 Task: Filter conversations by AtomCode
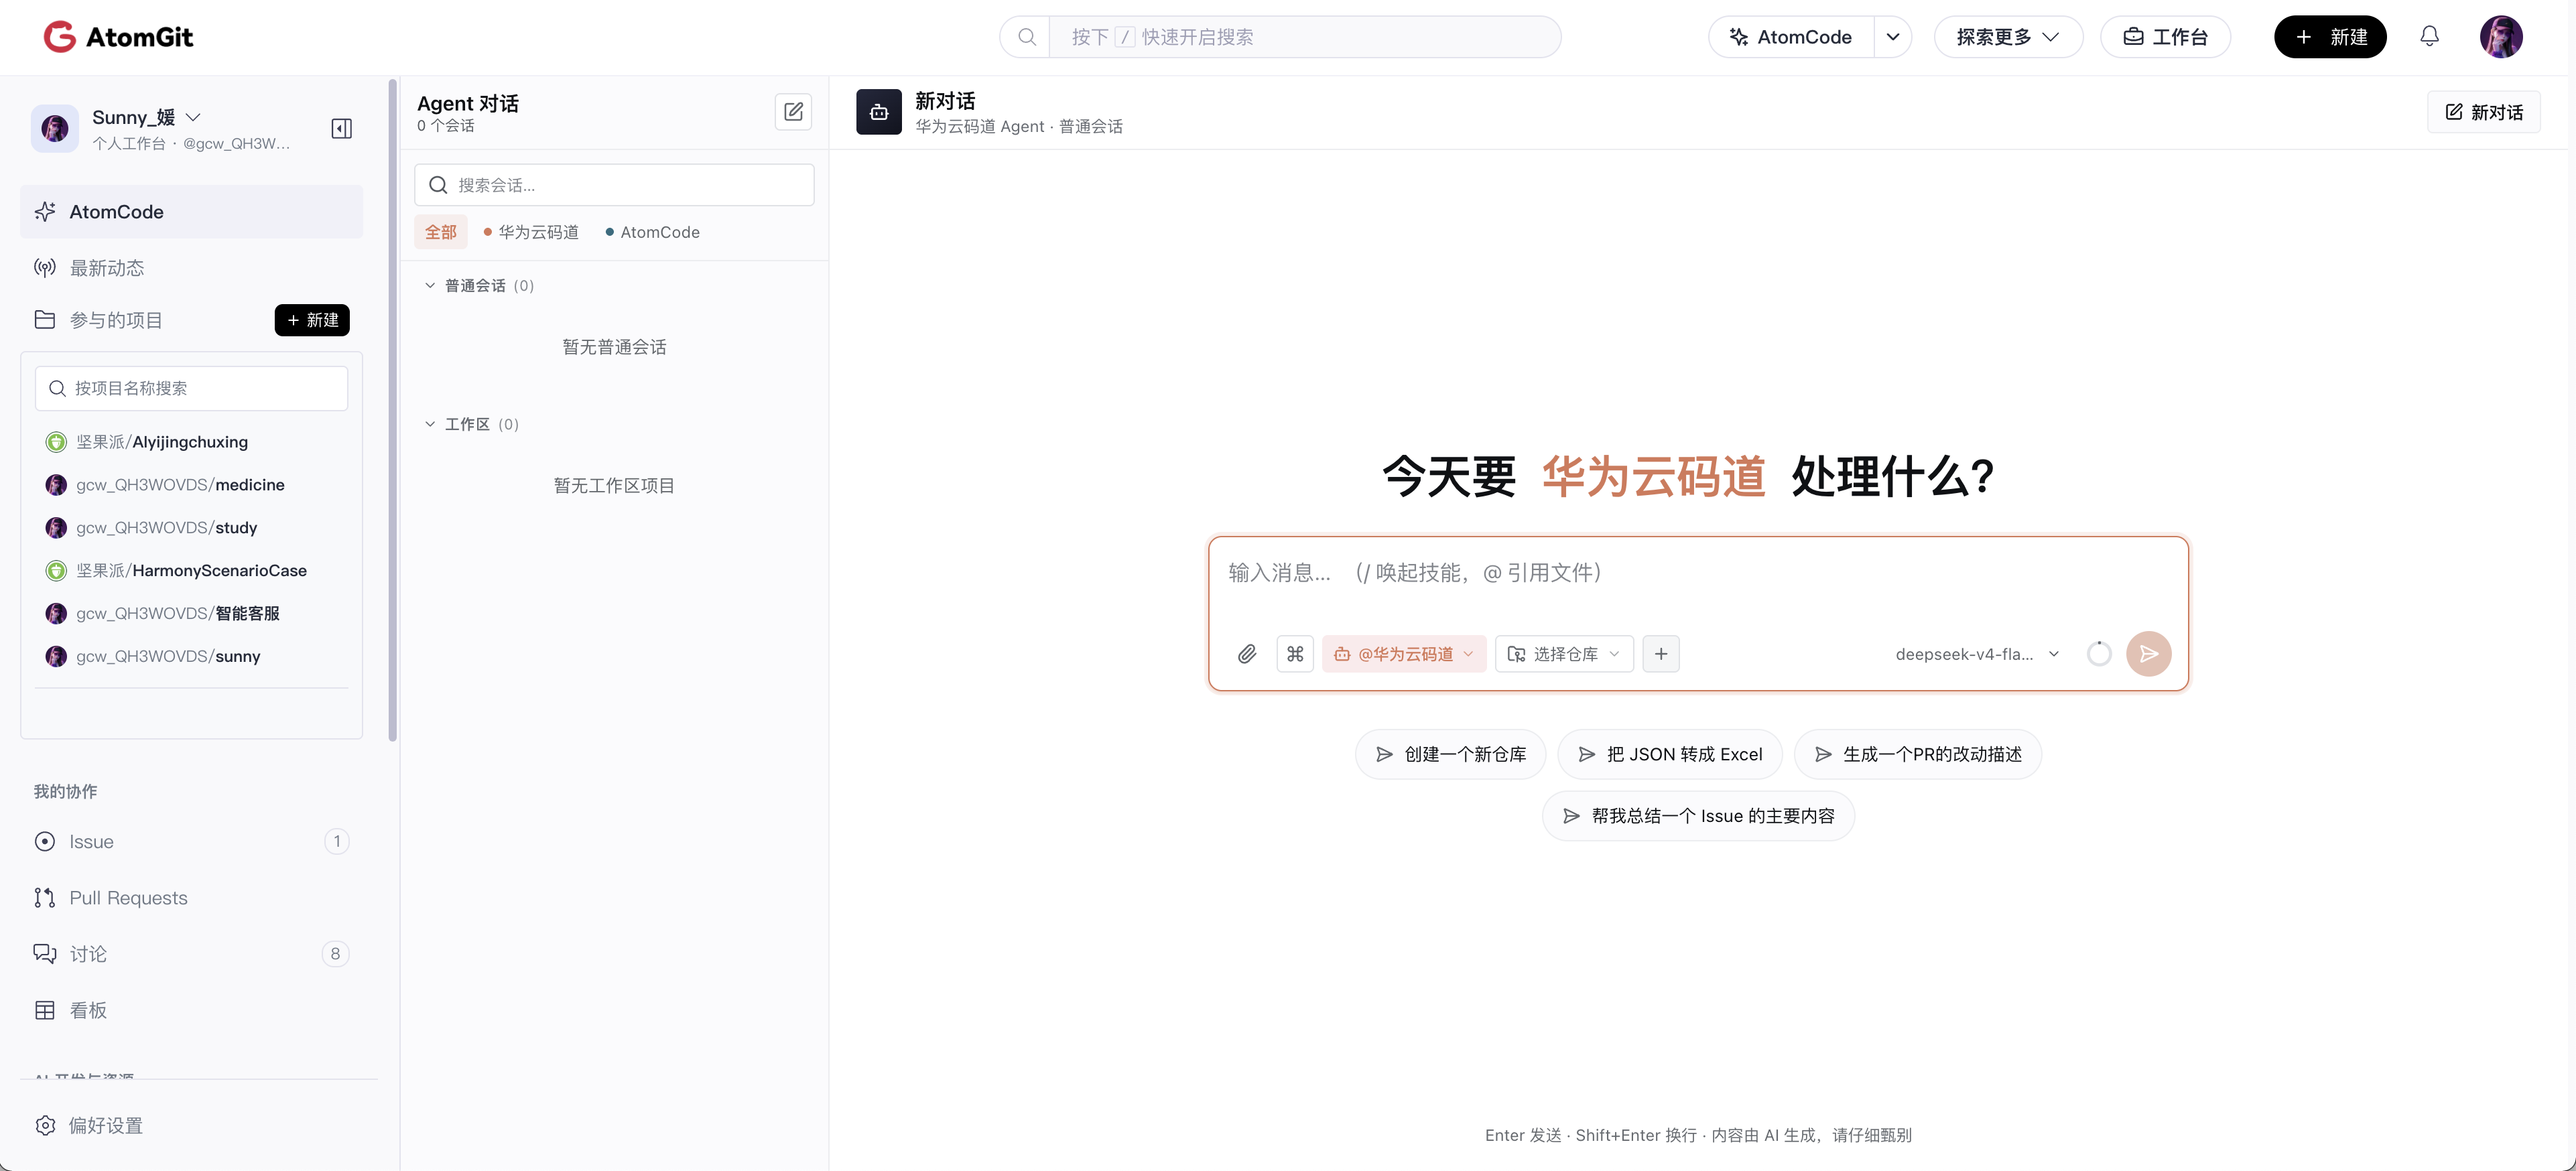pos(652,232)
